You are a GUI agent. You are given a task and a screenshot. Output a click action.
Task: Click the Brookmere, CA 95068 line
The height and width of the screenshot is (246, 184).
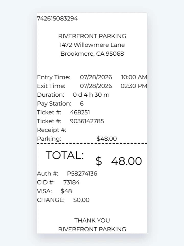click(x=92, y=54)
